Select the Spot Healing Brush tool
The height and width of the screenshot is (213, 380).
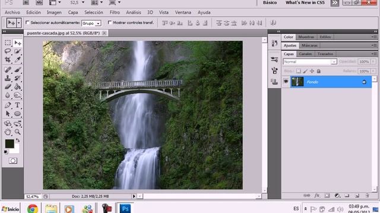[x=8, y=70]
